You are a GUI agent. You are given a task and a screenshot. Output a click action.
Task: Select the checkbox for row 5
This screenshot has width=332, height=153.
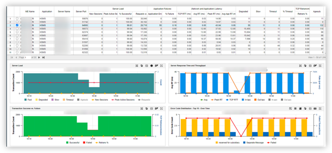pyautogui.click(x=17, y=32)
